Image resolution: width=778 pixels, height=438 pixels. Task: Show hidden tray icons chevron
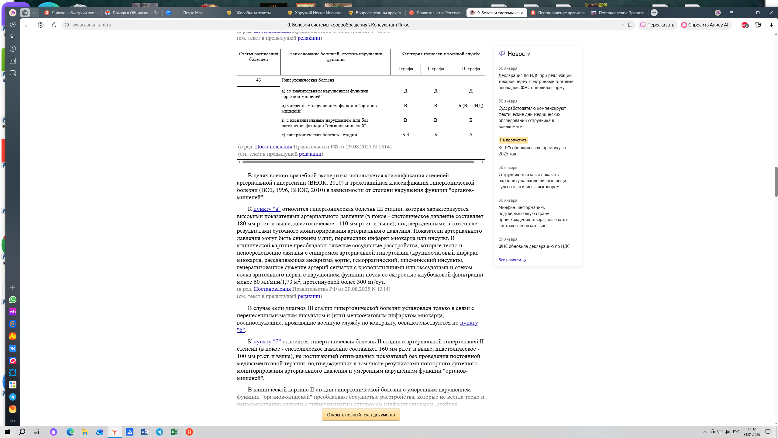pyautogui.click(x=705, y=432)
